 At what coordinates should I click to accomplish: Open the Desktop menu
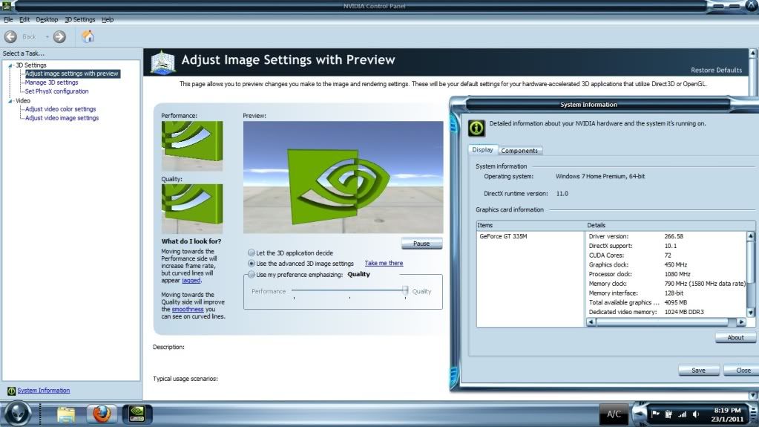coord(47,19)
